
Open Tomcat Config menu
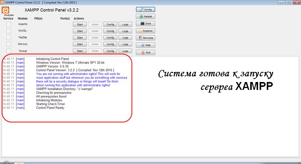click(x=110, y=51)
